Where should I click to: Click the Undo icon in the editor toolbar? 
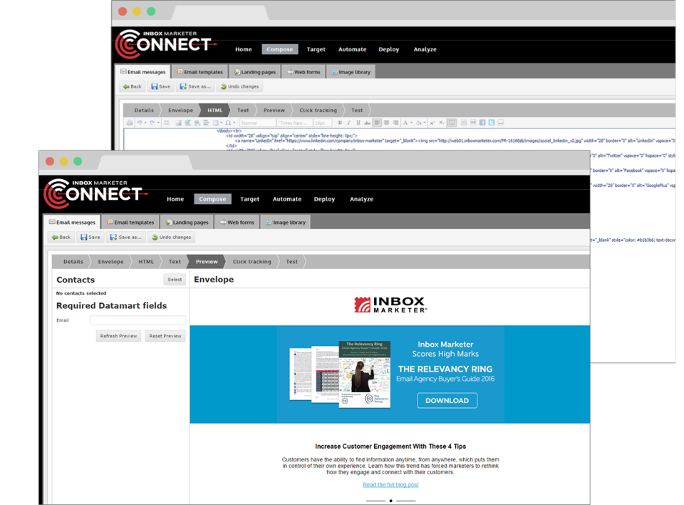140,122
